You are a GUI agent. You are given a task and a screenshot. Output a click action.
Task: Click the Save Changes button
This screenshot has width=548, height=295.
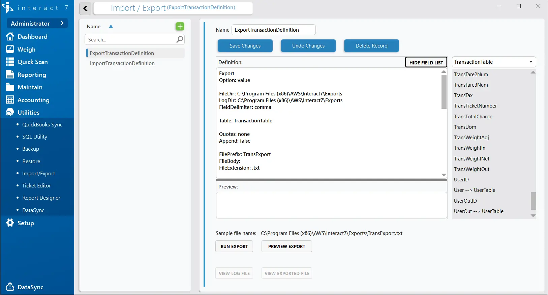coord(245,46)
